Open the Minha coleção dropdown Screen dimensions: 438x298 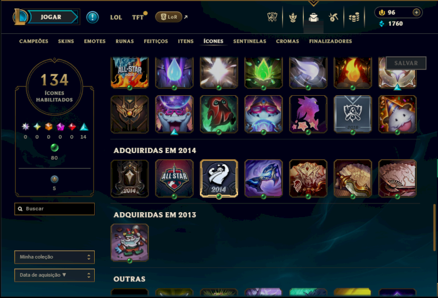[54, 257]
